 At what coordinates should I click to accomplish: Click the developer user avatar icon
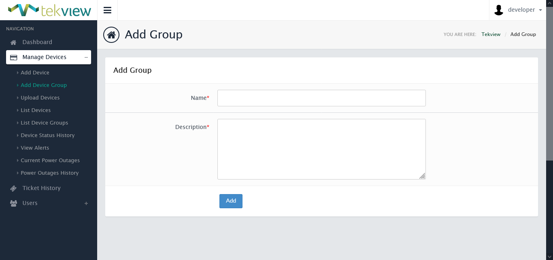(499, 10)
